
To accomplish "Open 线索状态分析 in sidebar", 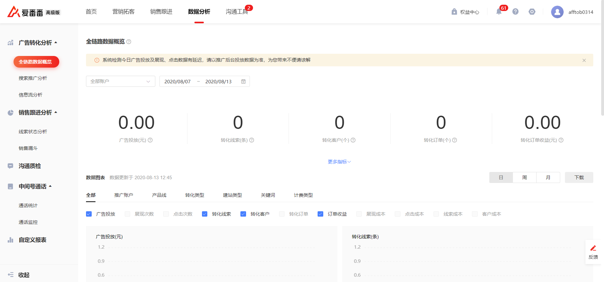I will [x=33, y=132].
